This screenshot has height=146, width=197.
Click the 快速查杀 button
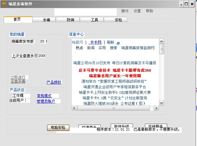pyautogui.click(x=89, y=126)
